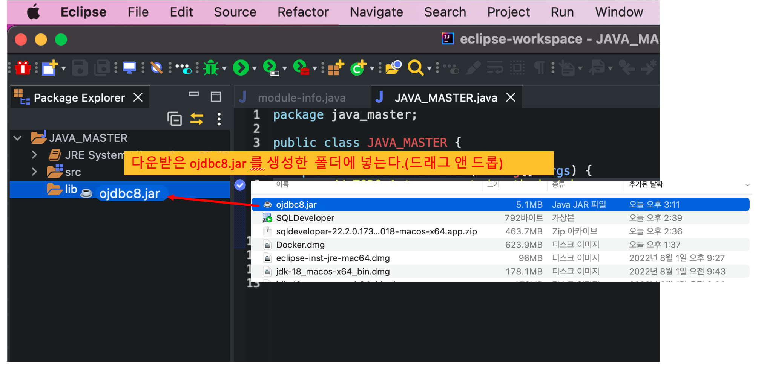Open Package Explorer view menu dots

coord(219,119)
